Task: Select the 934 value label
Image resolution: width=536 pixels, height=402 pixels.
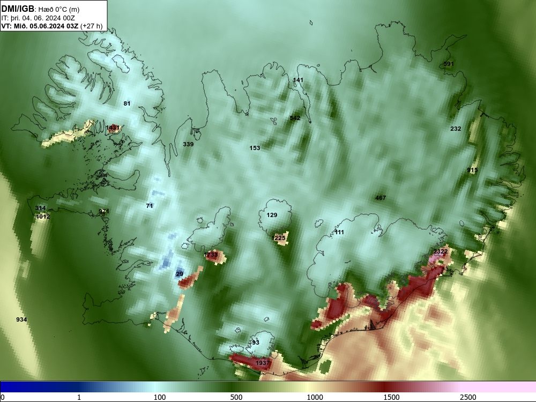Action: pos(21,319)
